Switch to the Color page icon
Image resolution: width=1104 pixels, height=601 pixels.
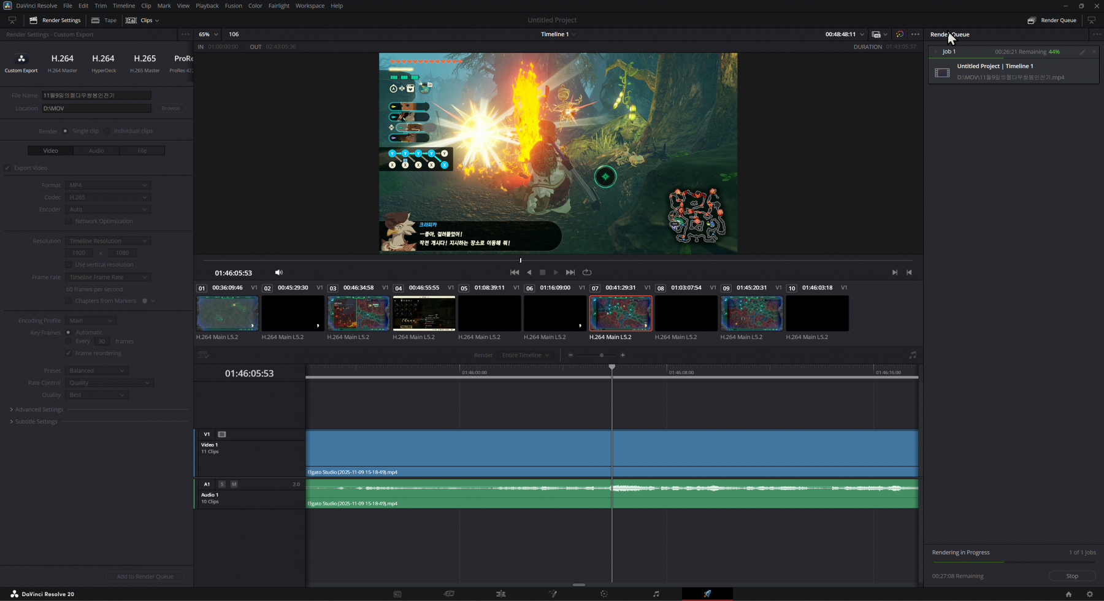tap(604, 594)
